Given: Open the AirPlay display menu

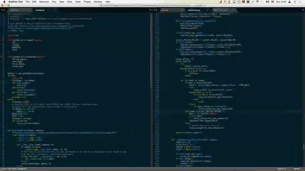Looking at the screenshot, I should [234, 2].
